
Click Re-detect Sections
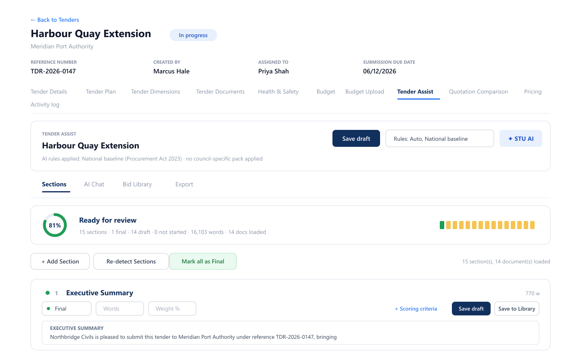[131, 261]
